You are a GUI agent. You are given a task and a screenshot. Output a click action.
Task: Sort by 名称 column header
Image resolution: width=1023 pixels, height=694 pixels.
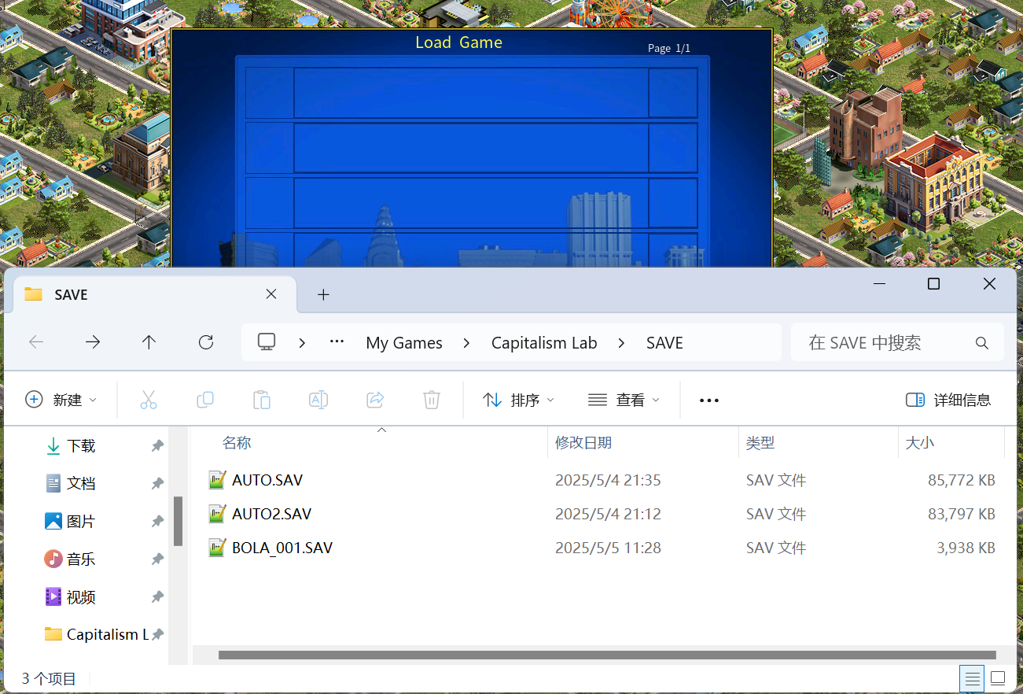click(x=237, y=443)
